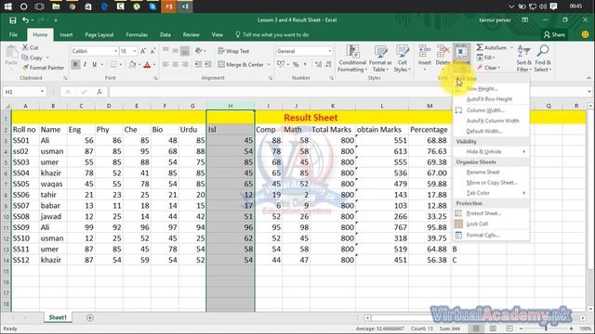Click the Decrease Indent icon

tap(198, 64)
